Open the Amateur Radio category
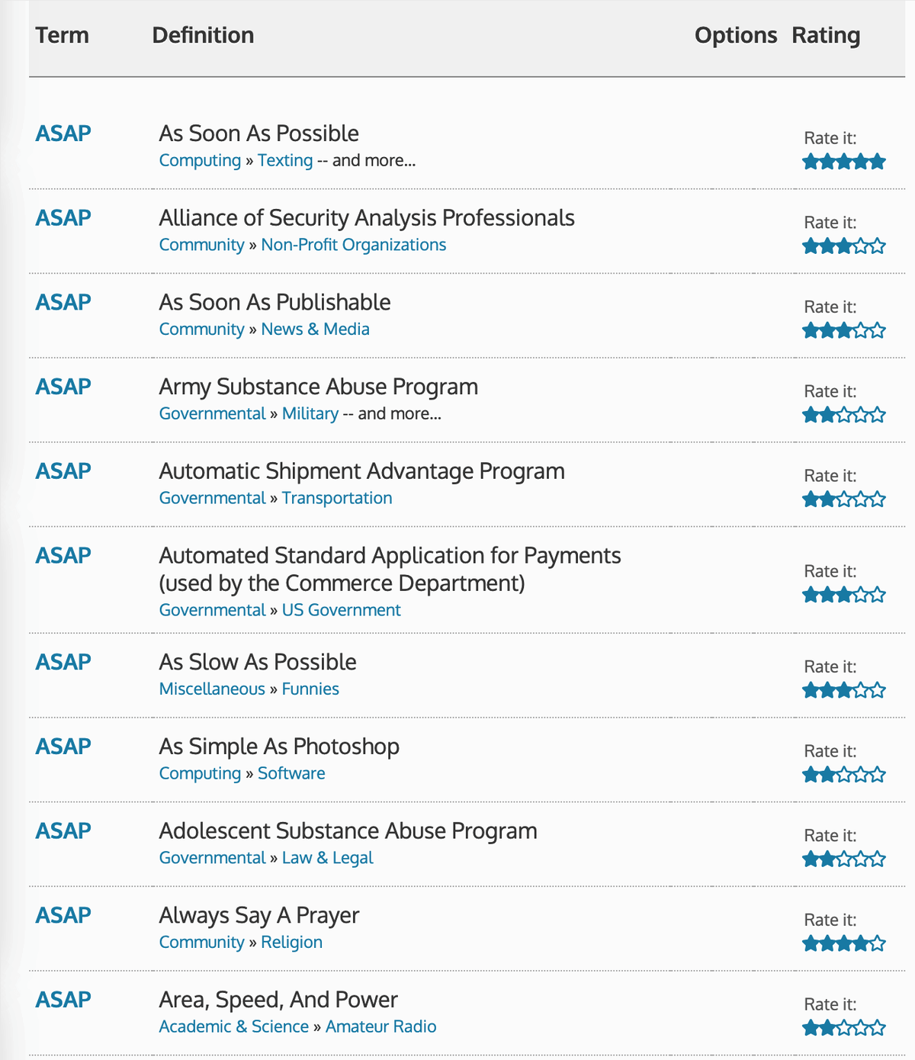Image resolution: width=915 pixels, height=1060 pixels. (x=381, y=1026)
